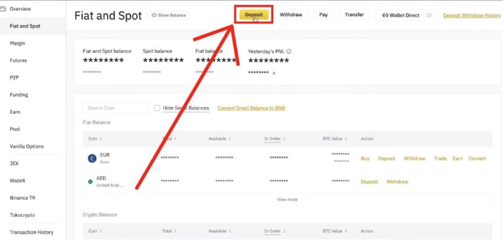Screen dimensions: 504x250
Task: Click the Overview wallet icon
Action: click(x=3, y=9)
